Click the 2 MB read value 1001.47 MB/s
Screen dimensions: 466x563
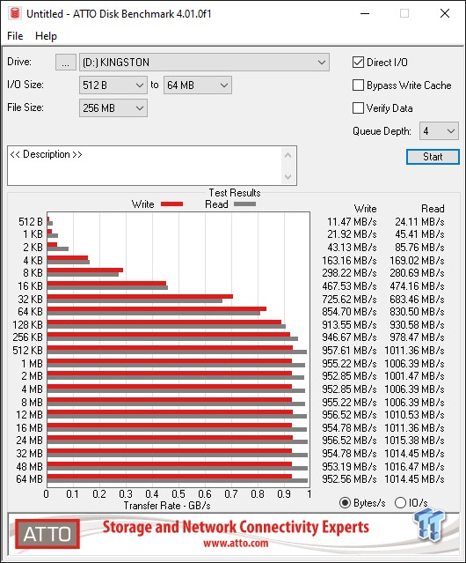(x=414, y=376)
